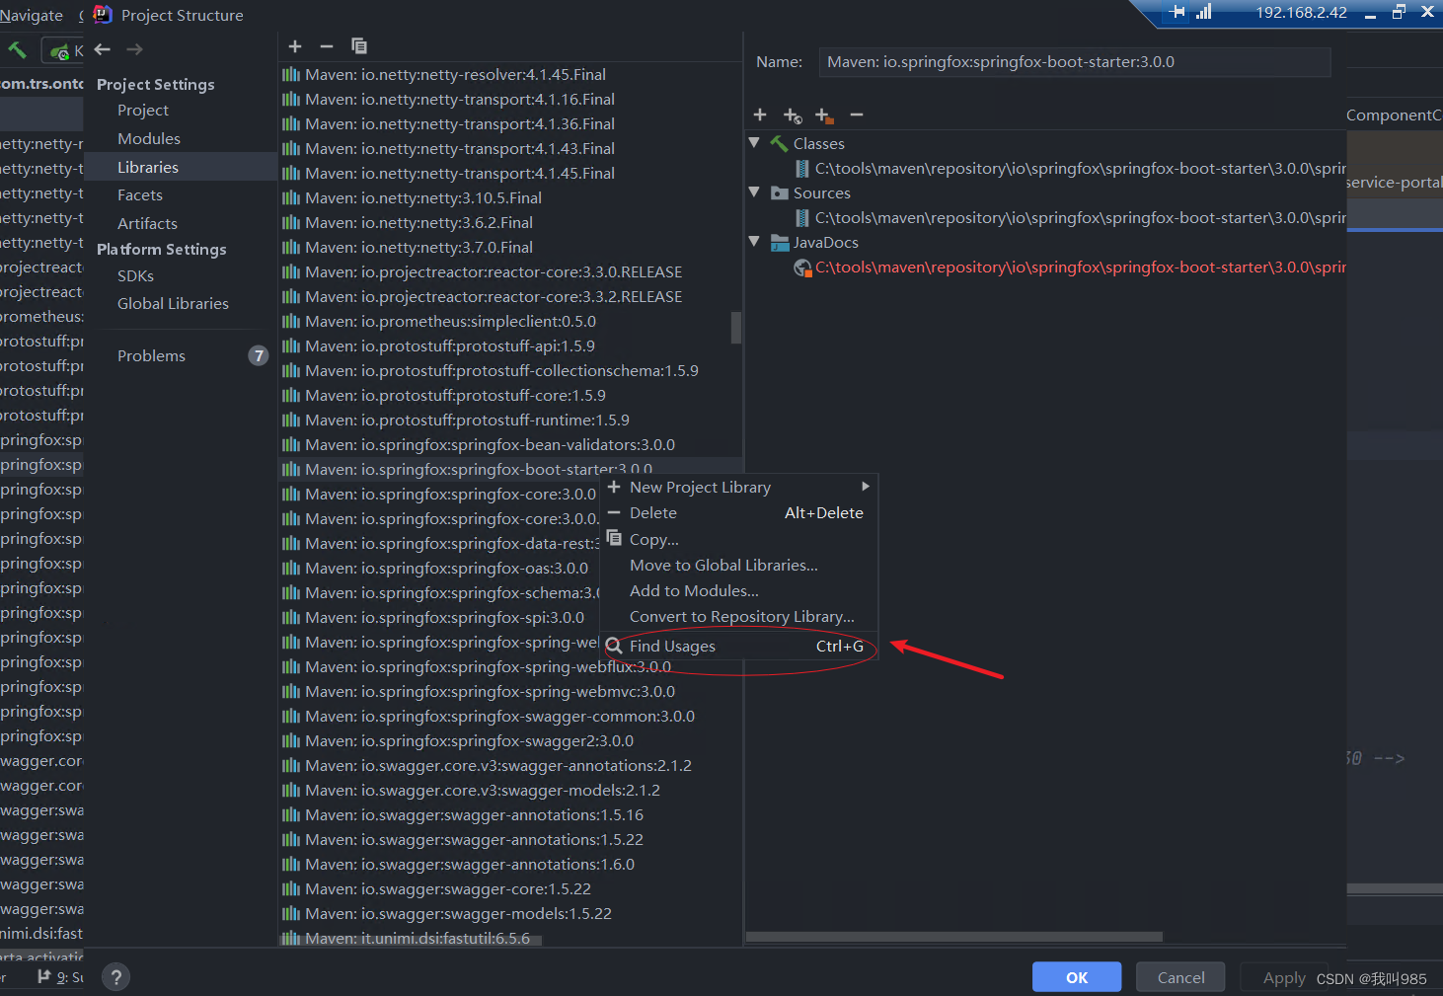The height and width of the screenshot is (996, 1443).
Task: Remove the selected library with the minus icon
Action: click(327, 46)
